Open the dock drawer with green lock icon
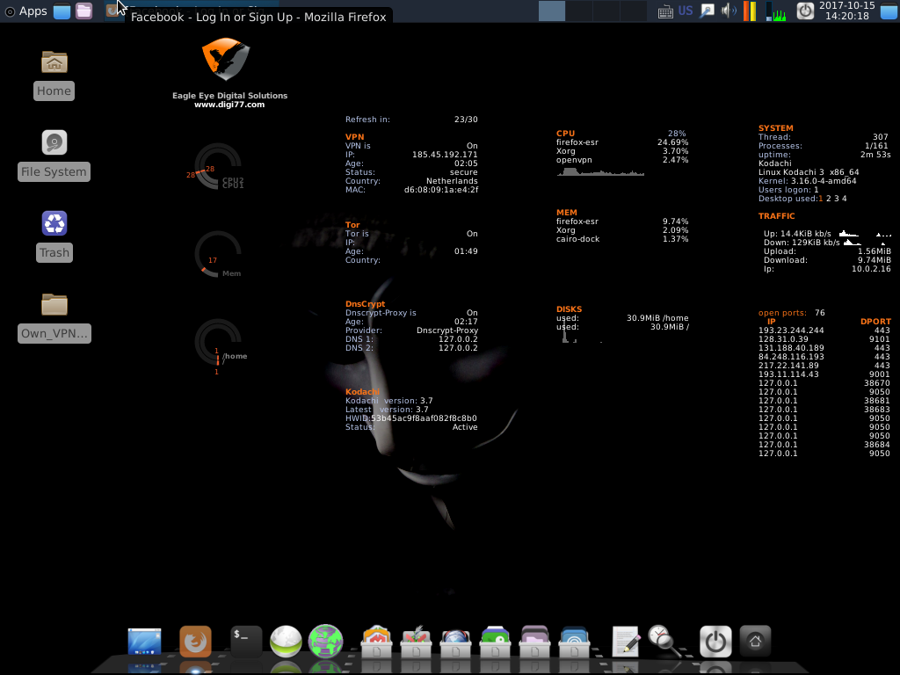 [x=495, y=642]
